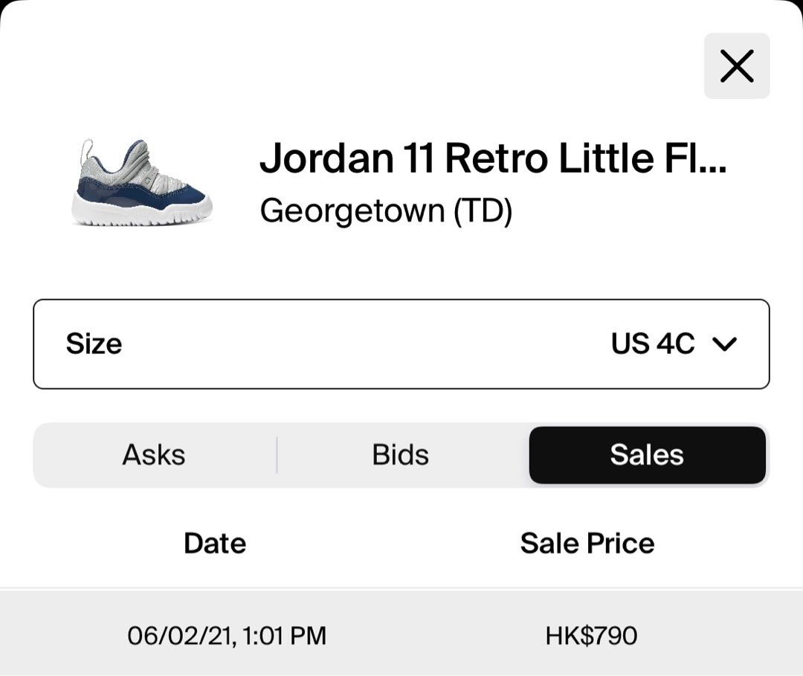Click the Sale Price column header

click(587, 544)
